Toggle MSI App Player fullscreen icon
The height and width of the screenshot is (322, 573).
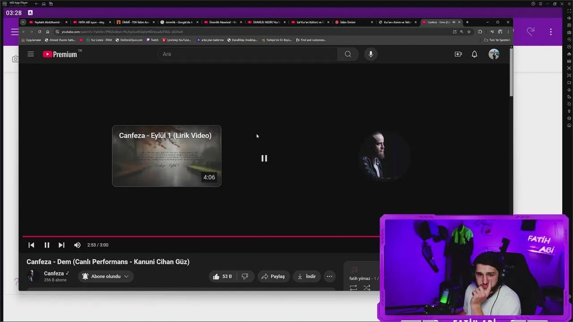point(569,11)
